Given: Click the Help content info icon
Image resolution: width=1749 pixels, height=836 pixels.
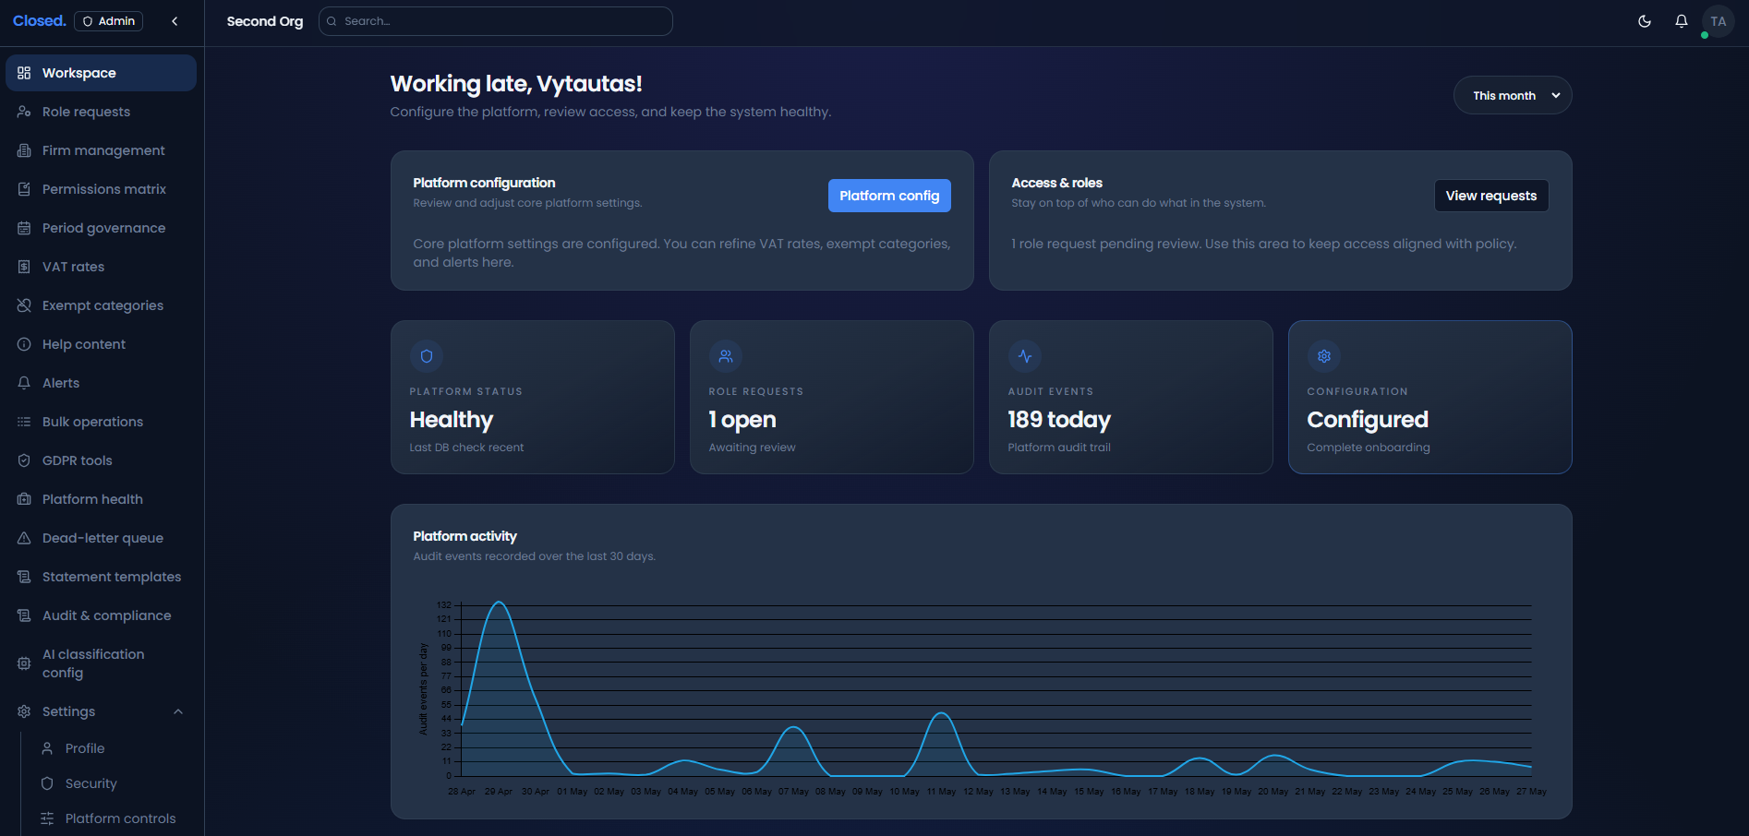Looking at the screenshot, I should [24, 344].
